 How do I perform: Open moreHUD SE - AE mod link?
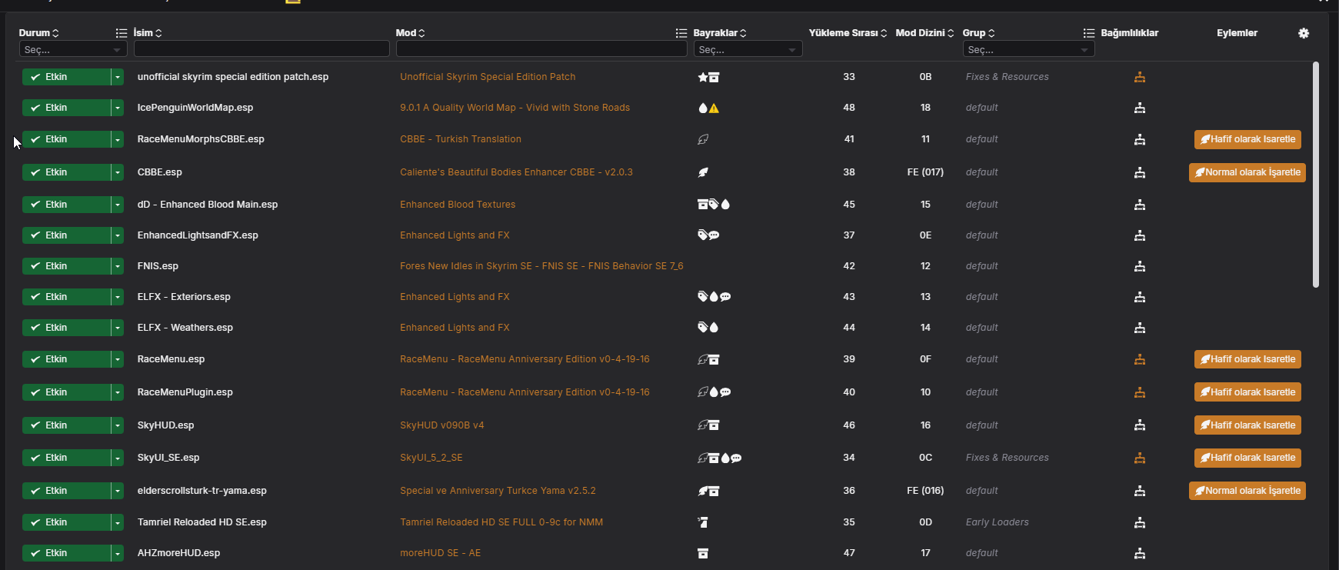click(440, 553)
